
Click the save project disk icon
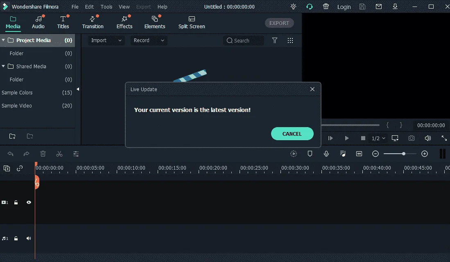[362, 7]
